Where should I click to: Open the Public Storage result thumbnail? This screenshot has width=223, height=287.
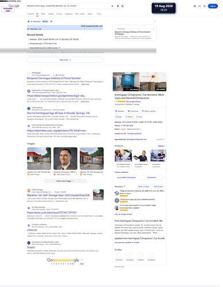tap(99, 195)
